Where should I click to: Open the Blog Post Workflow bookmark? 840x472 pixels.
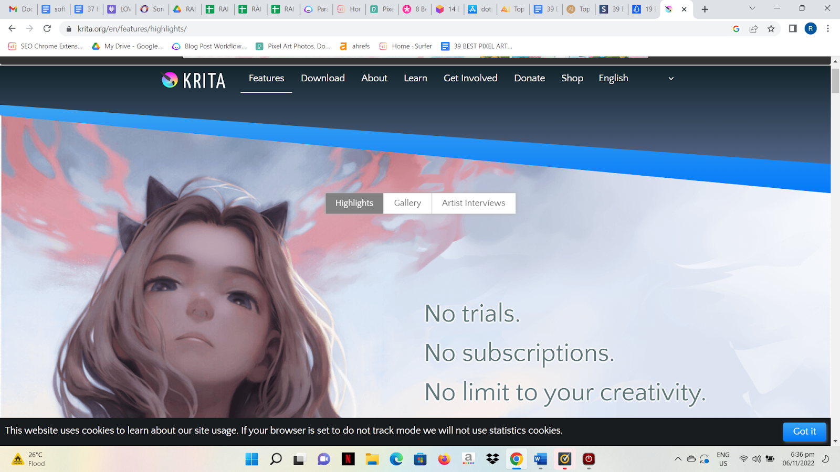point(209,46)
